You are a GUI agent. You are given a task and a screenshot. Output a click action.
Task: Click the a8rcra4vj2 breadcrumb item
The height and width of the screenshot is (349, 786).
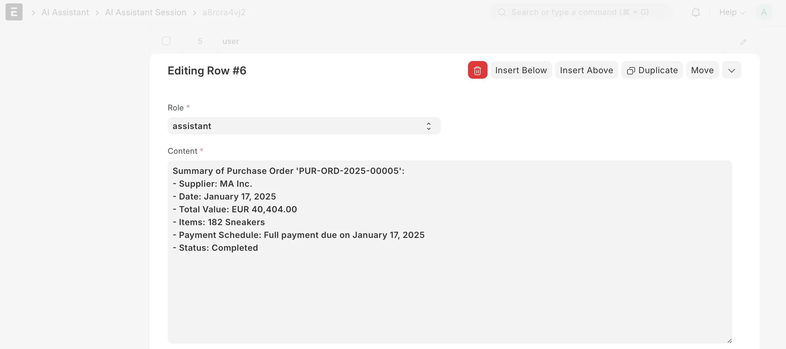pos(224,12)
